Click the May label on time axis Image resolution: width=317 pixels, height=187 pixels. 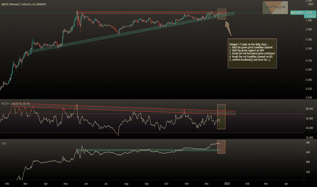(x=66, y=184)
